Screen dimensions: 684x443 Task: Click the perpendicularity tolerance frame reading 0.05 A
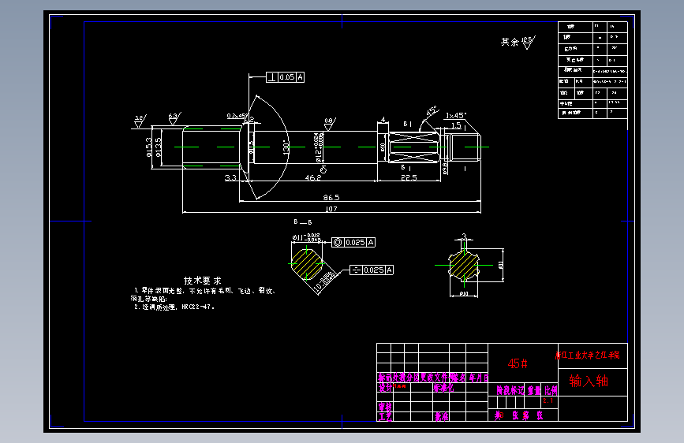click(x=285, y=77)
